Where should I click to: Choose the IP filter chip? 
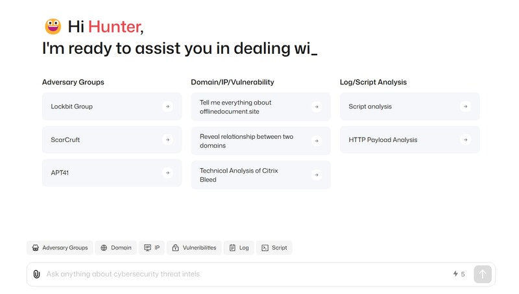pyautogui.click(x=152, y=248)
